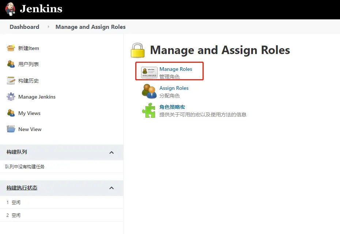Click the 新建Item package icon
The height and width of the screenshot is (234, 340).
tap(11, 48)
